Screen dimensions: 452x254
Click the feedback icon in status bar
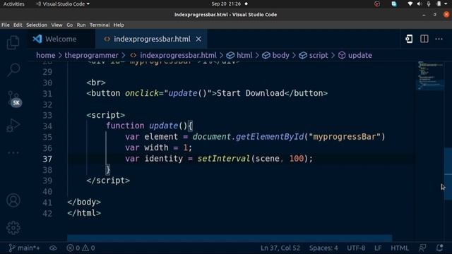pyautogui.click(x=422, y=248)
